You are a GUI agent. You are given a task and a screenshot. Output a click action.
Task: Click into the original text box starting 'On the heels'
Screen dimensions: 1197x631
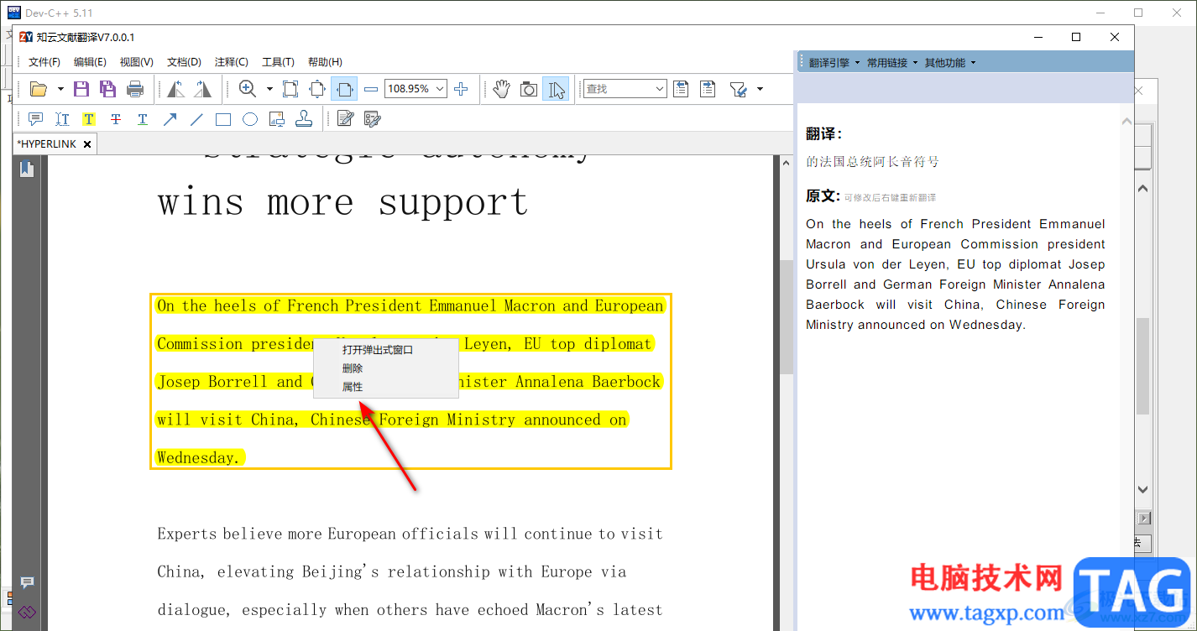(x=955, y=274)
